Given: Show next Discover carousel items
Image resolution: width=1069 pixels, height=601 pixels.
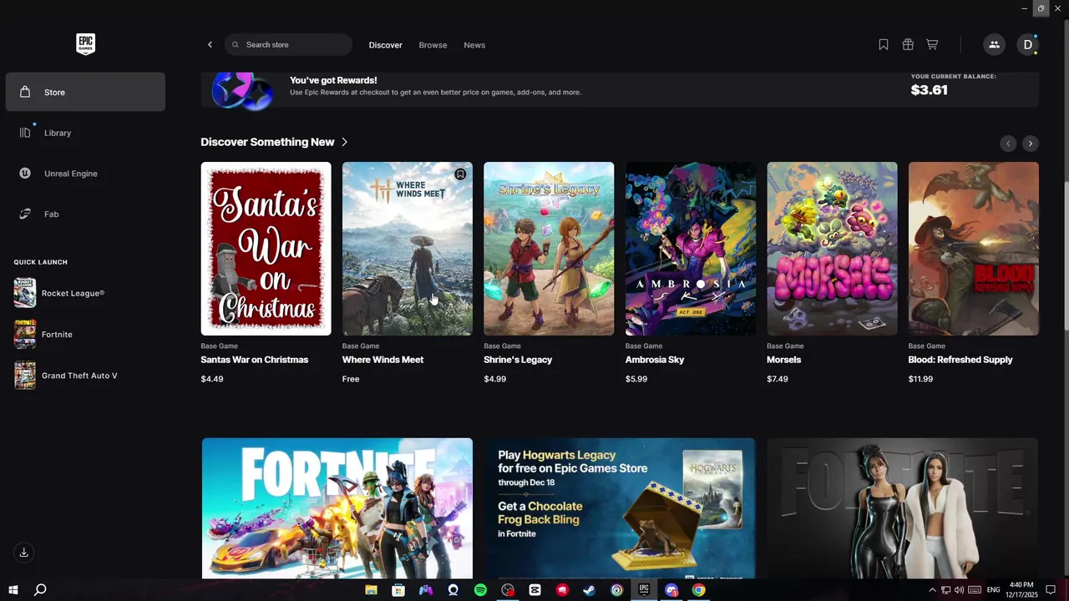Looking at the screenshot, I should click(1031, 144).
